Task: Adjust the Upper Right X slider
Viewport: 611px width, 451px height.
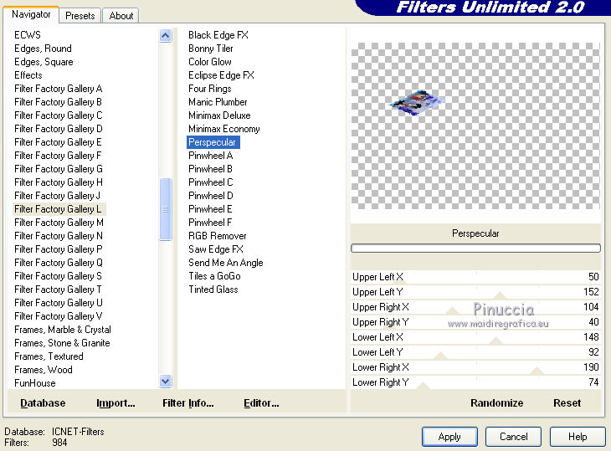Action: 475,307
